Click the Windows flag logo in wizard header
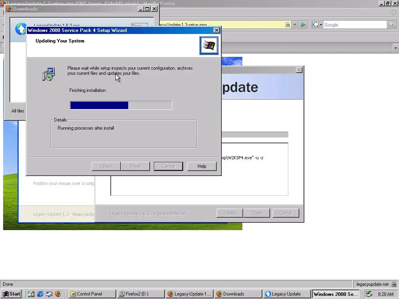 (209, 46)
